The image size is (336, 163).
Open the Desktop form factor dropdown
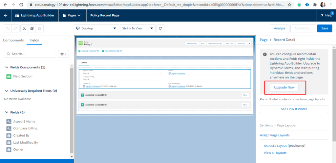point(96,28)
